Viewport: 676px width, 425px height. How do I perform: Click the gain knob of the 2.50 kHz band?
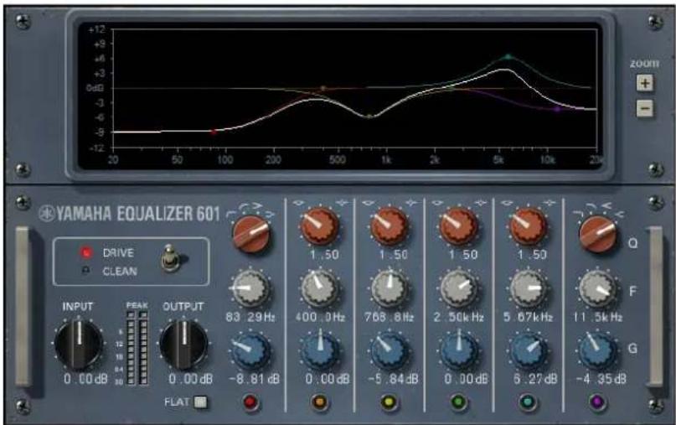(458, 350)
